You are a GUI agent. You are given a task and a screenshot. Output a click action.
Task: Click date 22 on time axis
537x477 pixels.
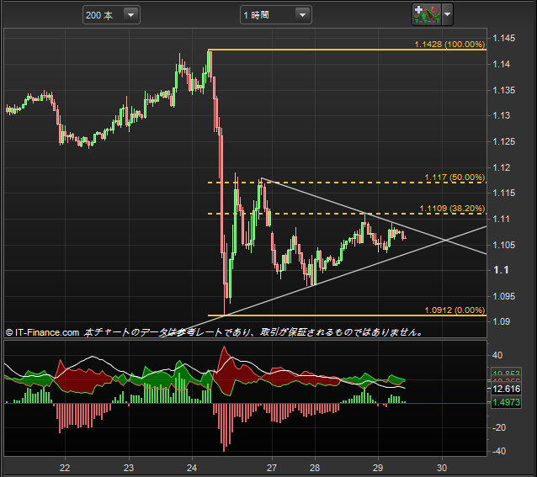coord(65,468)
